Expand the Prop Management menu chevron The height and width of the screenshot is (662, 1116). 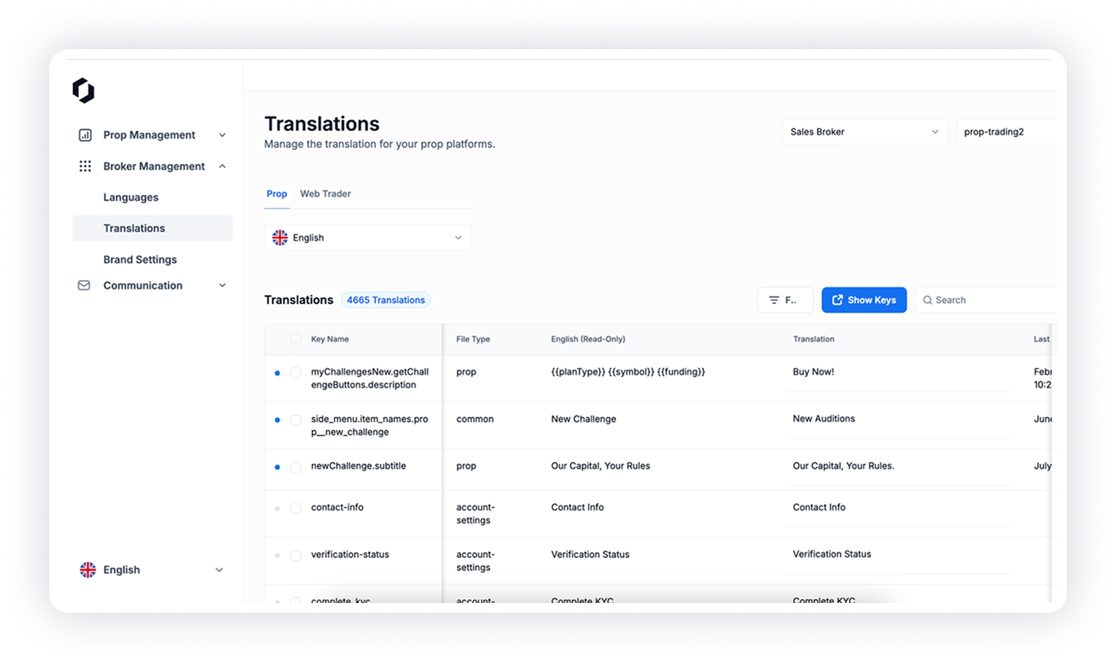(x=222, y=135)
